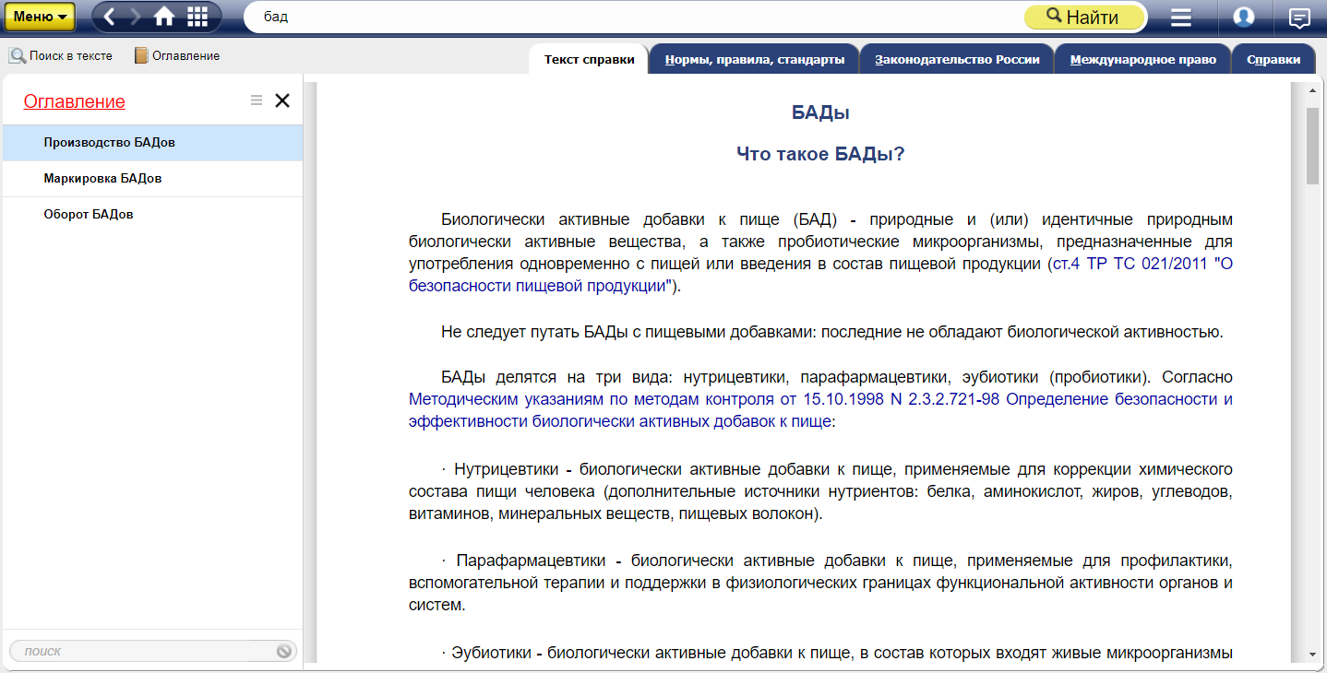The image size is (1327, 673).
Task: Select Производство БАДов in contents
Action: (x=152, y=143)
